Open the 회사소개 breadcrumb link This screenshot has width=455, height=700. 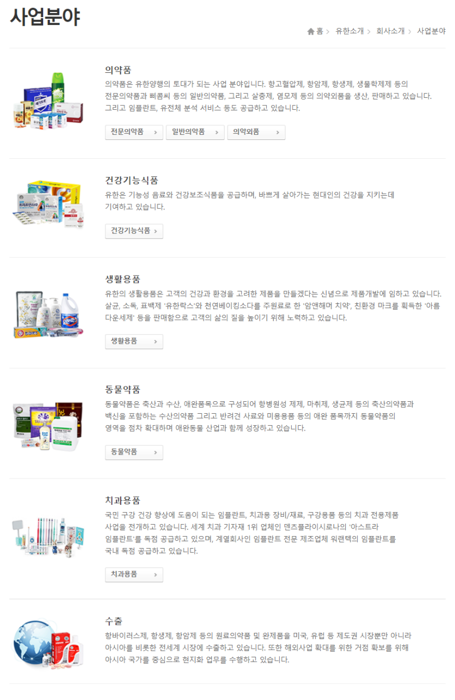[x=390, y=31]
